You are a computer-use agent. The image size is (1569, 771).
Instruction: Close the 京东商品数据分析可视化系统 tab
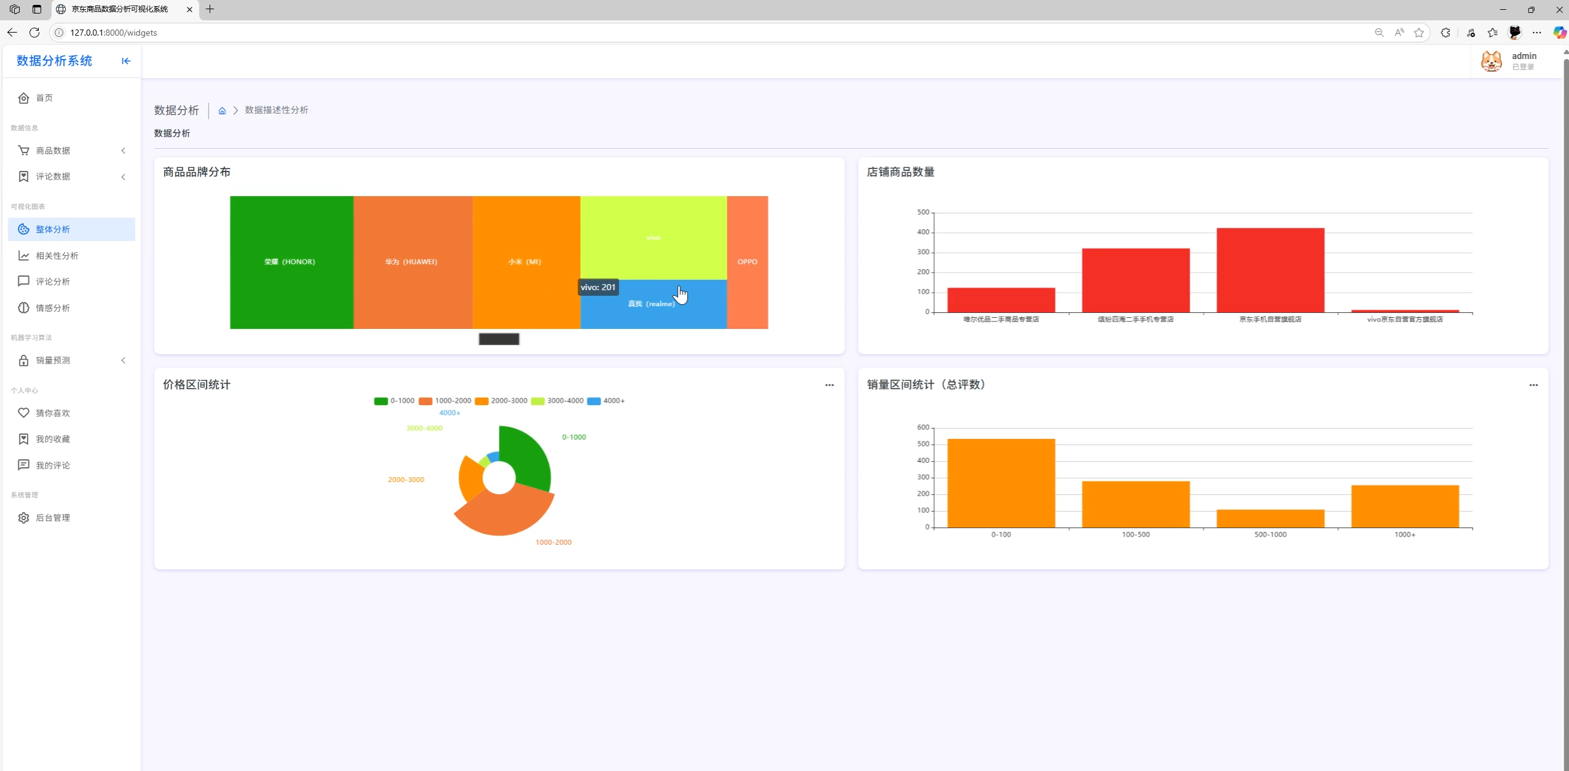189,9
